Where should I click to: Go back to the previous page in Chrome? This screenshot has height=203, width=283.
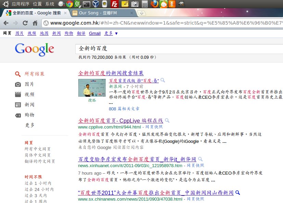[6, 23]
